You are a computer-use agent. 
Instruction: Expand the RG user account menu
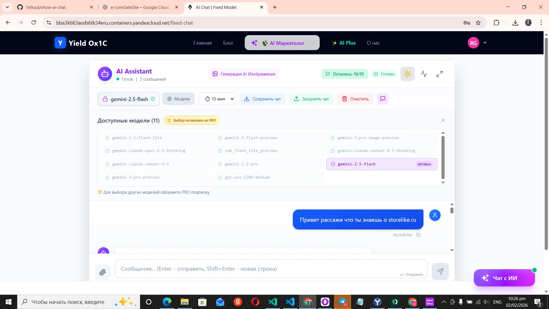tap(485, 43)
